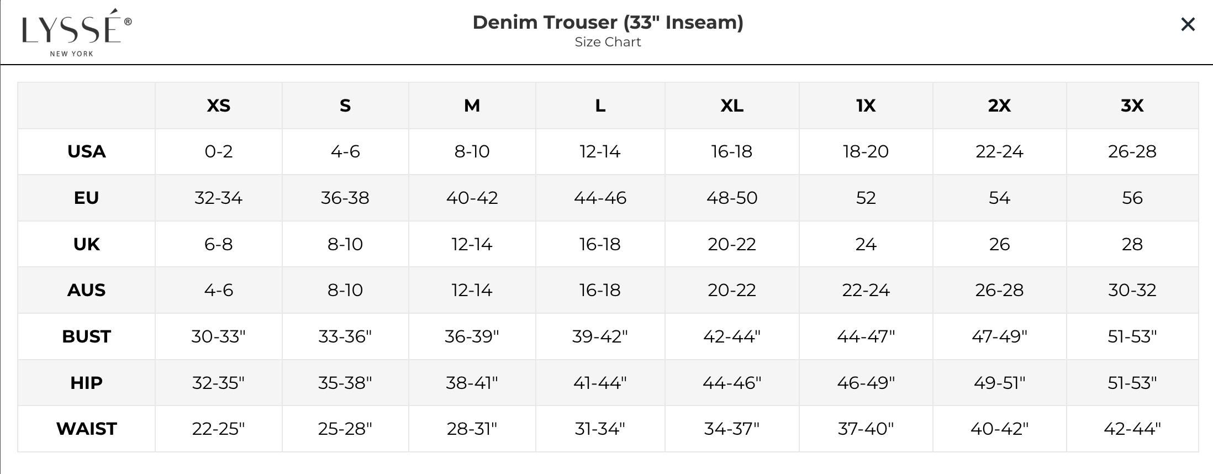Click EU size 44-46 cell
The height and width of the screenshot is (474, 1213).
(600, 198)
